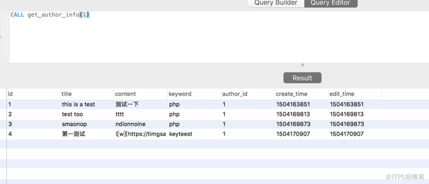The width and height of the screenshot is (429, 184).
Task: Select create_time cell 1504163851
Action: pos(293,104)
